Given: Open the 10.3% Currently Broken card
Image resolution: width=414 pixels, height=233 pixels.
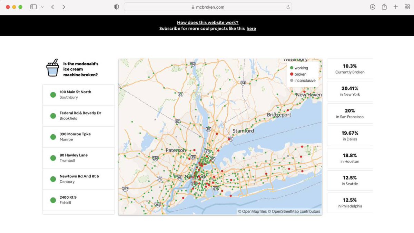Looking at the screenshot, I should tap(350, 69).
